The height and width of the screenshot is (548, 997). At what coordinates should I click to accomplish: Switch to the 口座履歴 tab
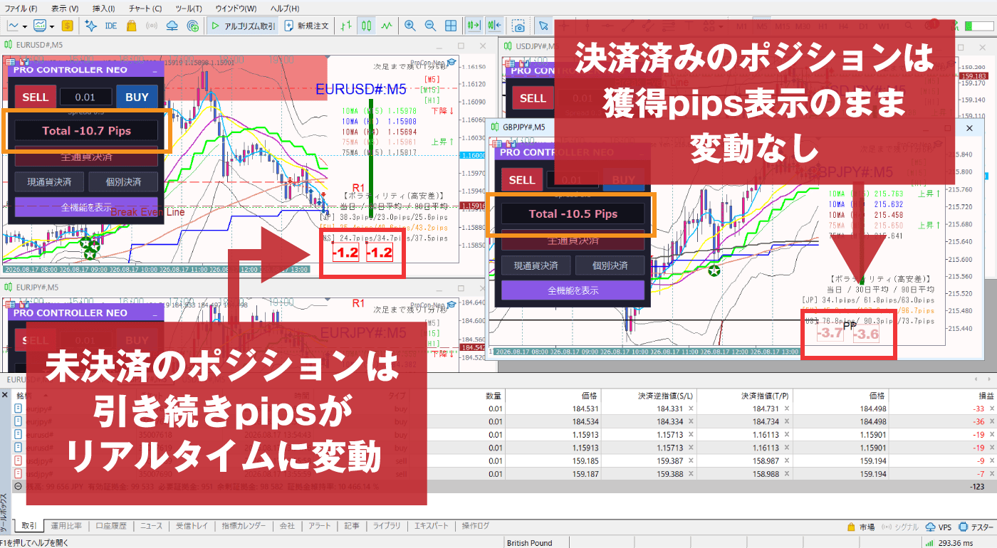(110, 526)
